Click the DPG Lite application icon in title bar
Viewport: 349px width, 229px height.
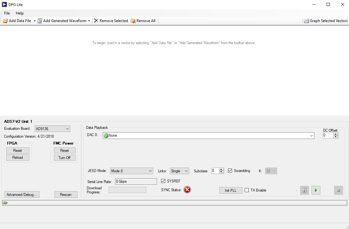coord(4,4)
